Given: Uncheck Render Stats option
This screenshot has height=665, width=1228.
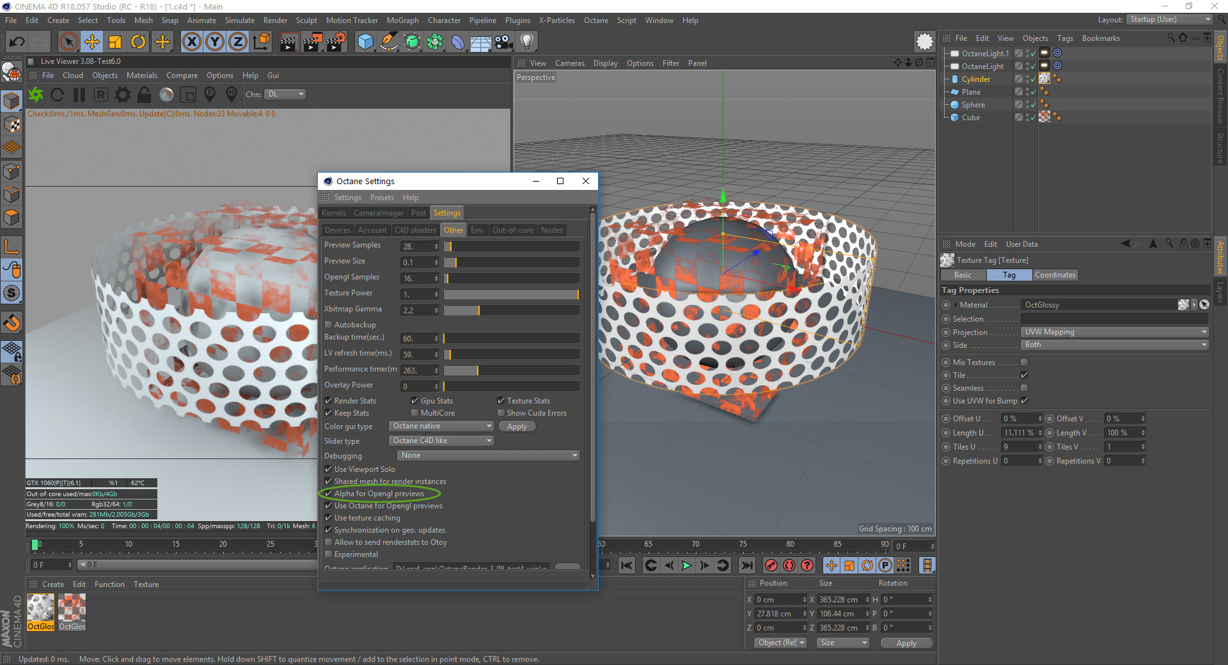Looking at the screenshot, I should (329, 401).
